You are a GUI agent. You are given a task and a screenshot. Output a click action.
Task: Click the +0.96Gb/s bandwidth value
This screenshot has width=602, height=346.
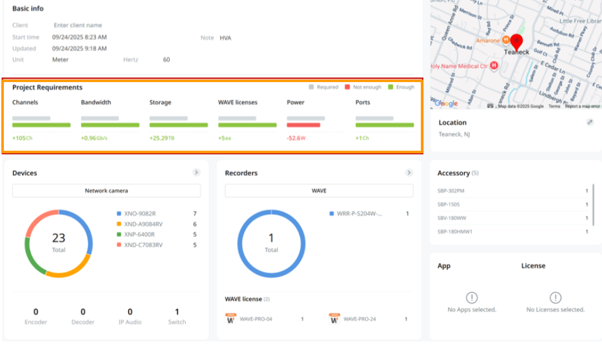click(94, 138)
